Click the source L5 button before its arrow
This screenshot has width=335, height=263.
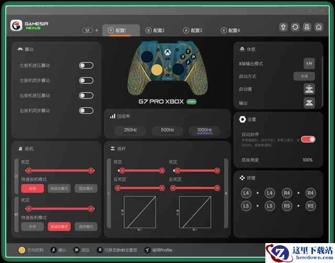click(x=246, y=206)
